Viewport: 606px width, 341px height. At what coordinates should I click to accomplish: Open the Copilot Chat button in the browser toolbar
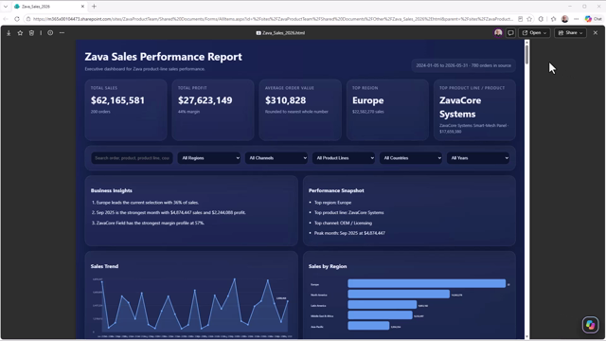(594, 19)
